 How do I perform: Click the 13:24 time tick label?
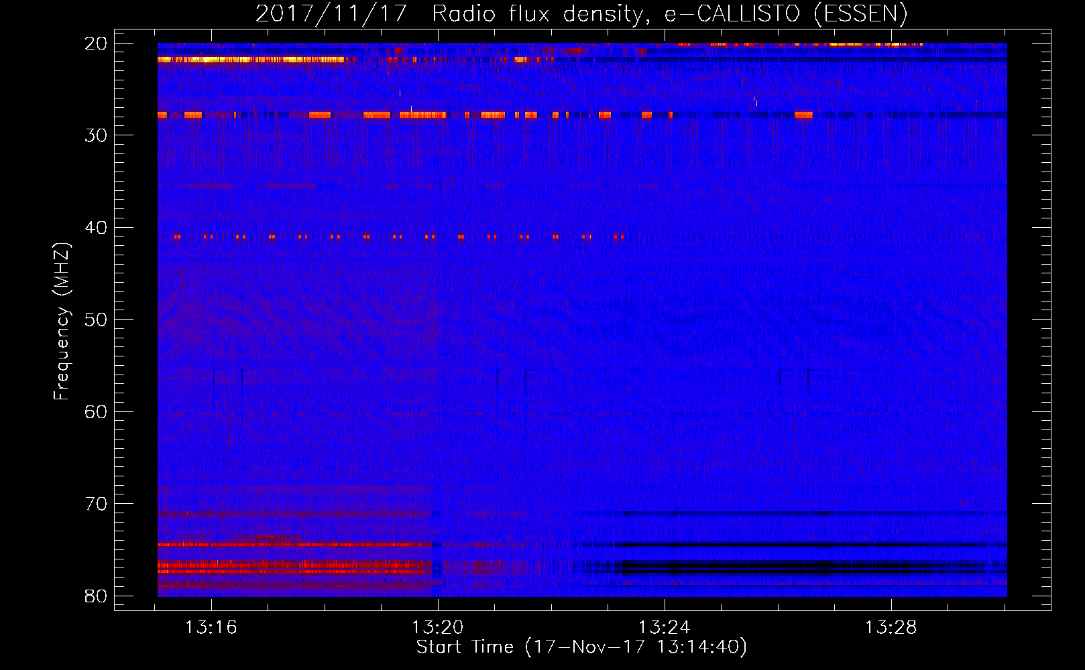665,628
